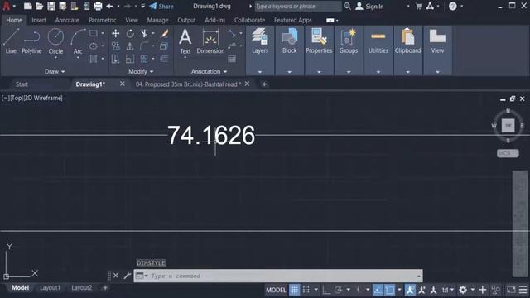Add a new layout with plus button
The width and height of the screenshot is (530, 298).
pyautogui.click(x=105, y=288)
